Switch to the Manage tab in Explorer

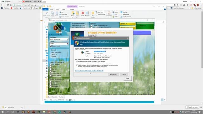72,9
